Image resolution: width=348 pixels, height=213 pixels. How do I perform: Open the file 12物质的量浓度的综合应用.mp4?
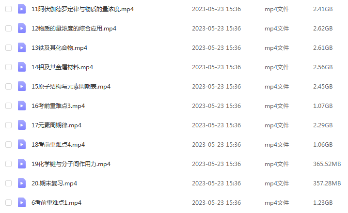(x=74, y=29)
